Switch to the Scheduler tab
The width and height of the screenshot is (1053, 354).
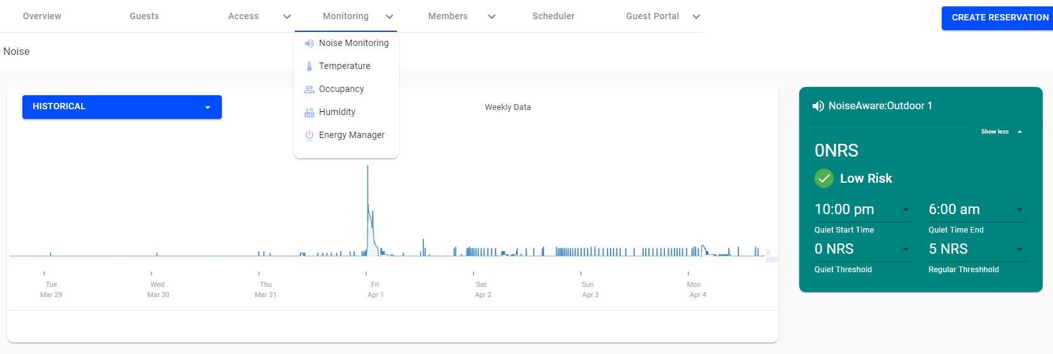click(x=553, y=16)
